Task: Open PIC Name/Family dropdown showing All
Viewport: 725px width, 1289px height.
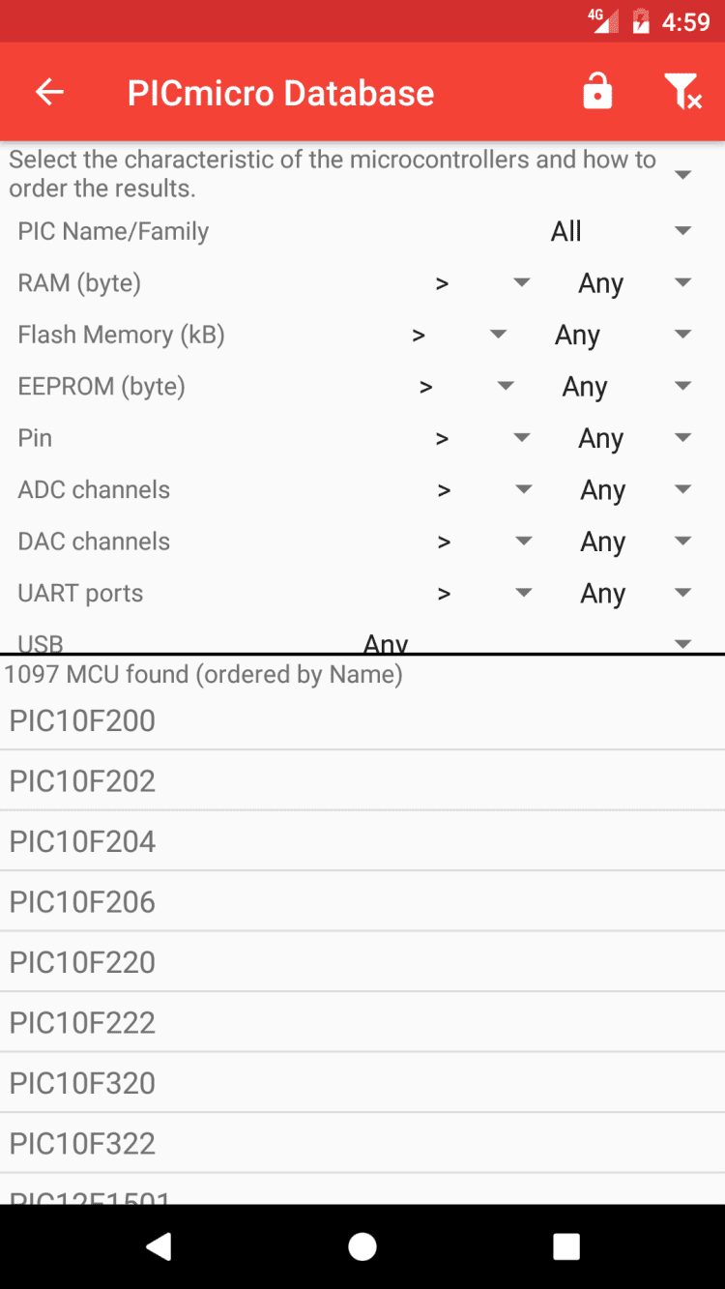Action: pyautogui.click(x=619, y=232)
